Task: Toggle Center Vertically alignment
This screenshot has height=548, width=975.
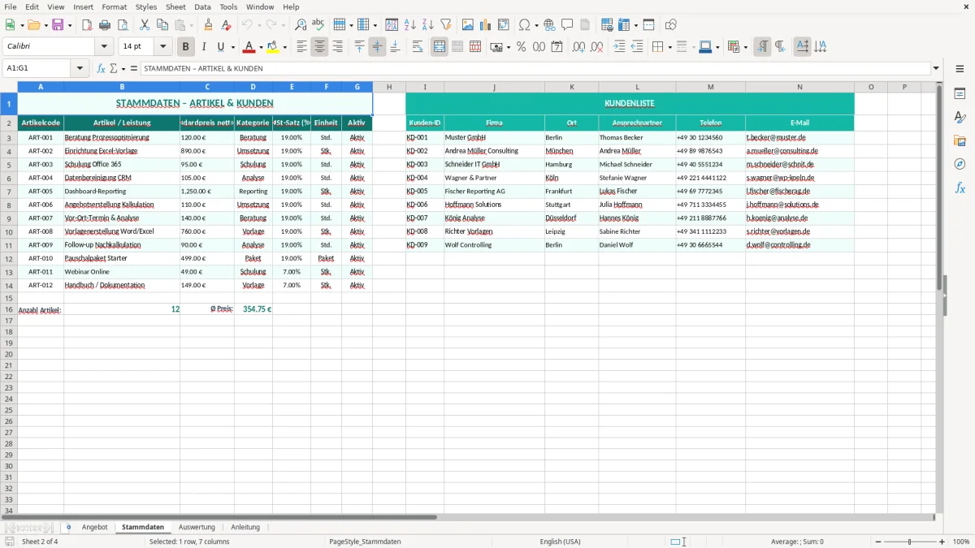Action: [377, 47]
